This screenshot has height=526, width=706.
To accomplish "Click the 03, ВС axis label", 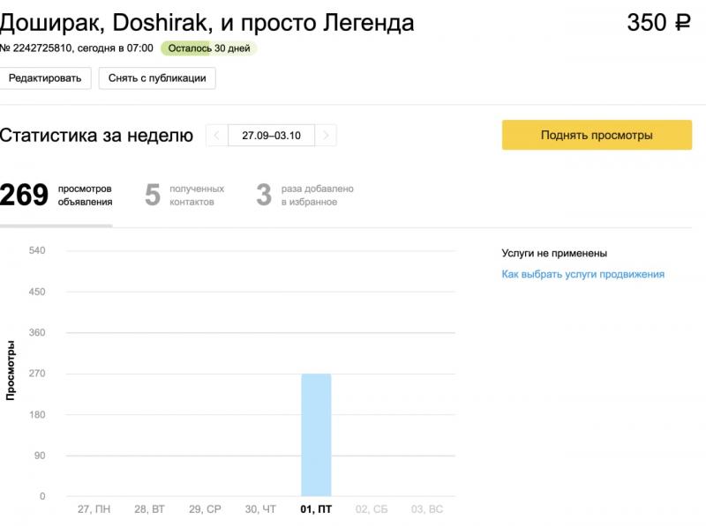I will [427, 509].
